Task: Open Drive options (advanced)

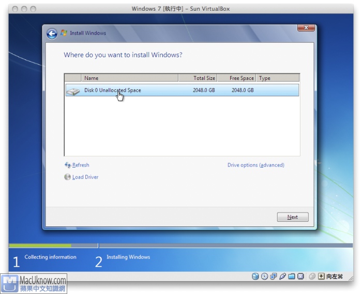Action: tap(256, 165)
